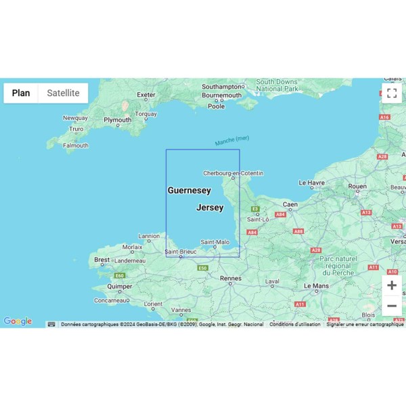Click the Le Mans city label

tap(317, 286)
